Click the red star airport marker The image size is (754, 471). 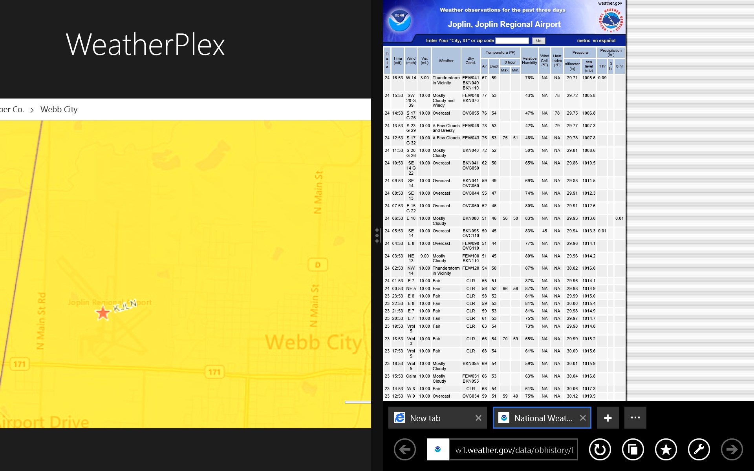(103, 313)
